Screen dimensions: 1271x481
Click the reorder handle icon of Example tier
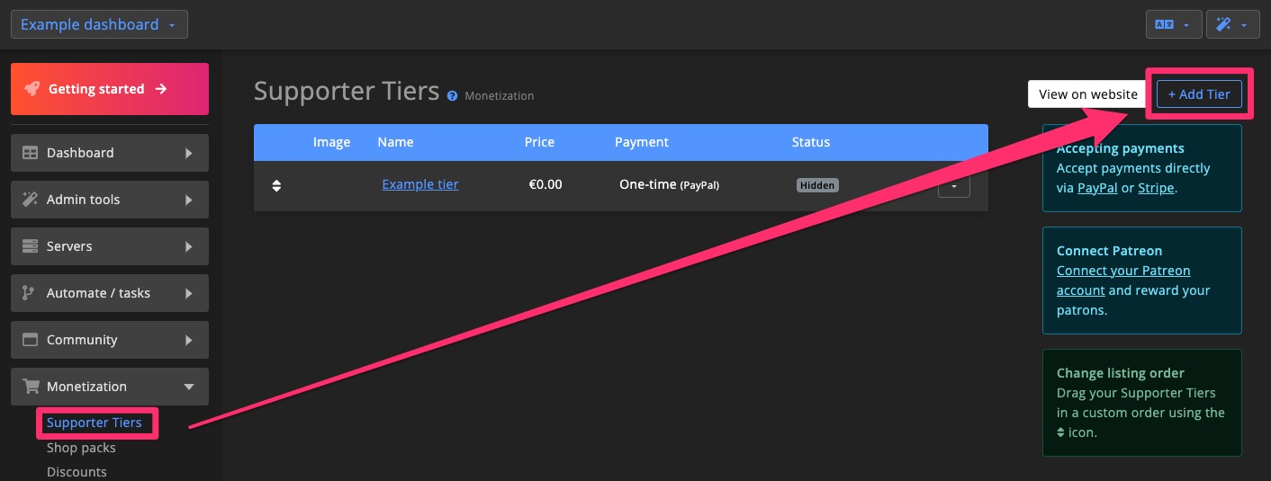pyautogui.click(x=276, y=185)
